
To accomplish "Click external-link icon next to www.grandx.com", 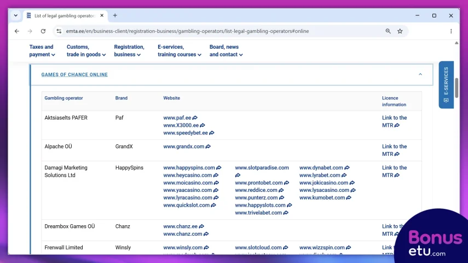I will tap(208, 147).
